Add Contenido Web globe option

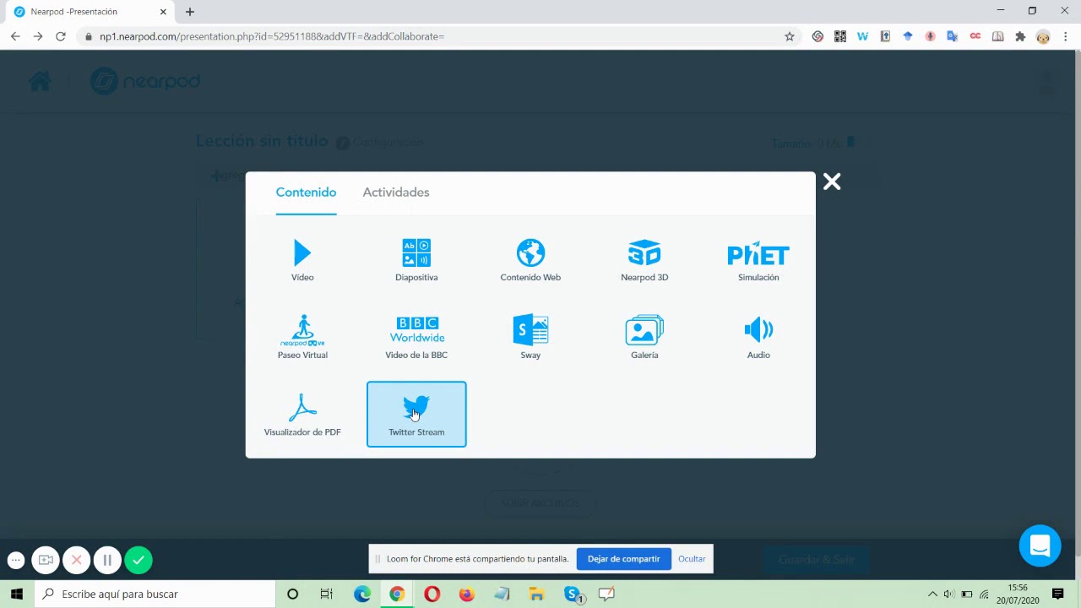pos(530,259)
